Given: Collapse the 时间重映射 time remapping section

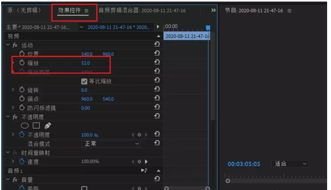Looking at the screenshot, I should [8, 152].
